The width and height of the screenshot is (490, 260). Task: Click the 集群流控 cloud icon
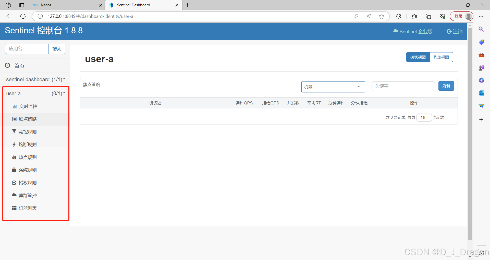[14, 195]
